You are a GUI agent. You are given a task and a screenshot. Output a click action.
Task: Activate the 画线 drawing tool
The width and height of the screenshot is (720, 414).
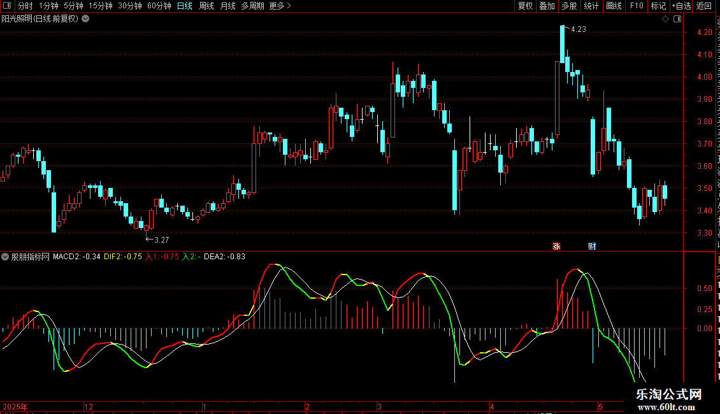tap(614, 6)
